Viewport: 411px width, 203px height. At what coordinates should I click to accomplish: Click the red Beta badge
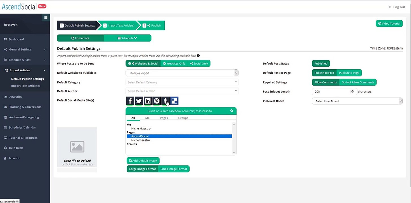tap(42, 6)
